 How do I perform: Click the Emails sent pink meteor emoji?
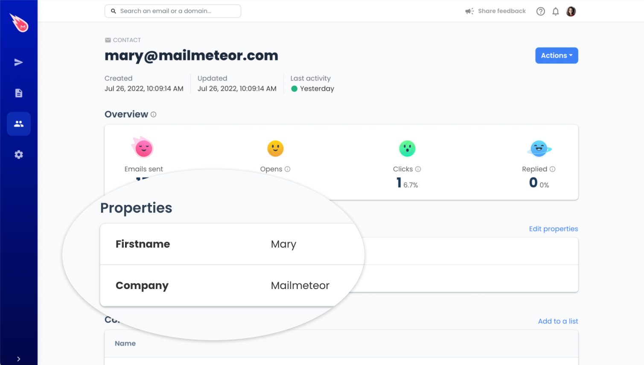143,147
